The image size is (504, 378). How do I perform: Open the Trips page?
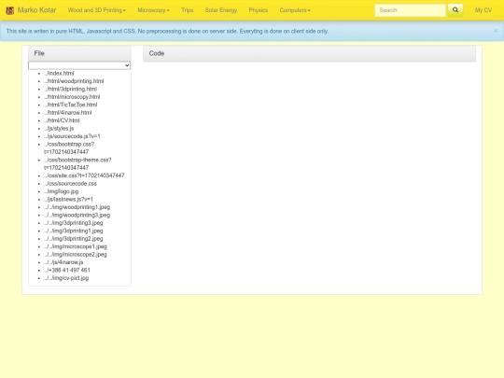[187, 10]
